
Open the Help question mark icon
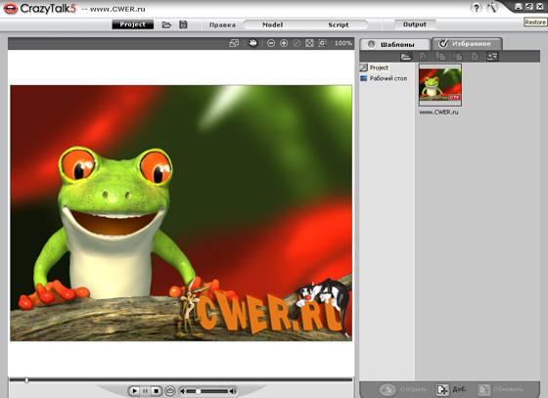(x=476, y=8)
